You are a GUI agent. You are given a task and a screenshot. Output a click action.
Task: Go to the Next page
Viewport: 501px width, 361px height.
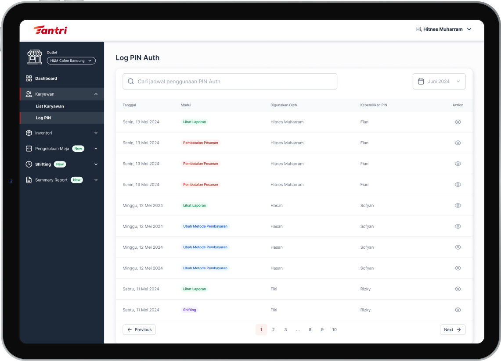[x=452, y=329]
